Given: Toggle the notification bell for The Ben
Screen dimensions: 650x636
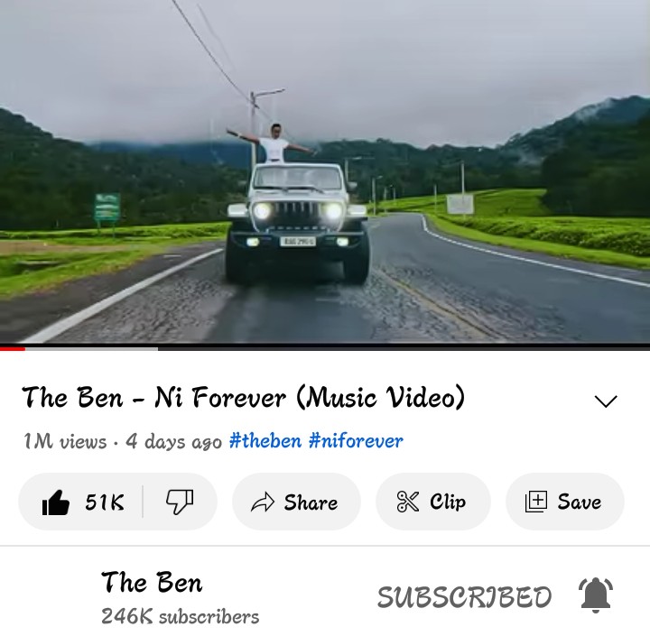Looking at the screenshot, I should [x=596, y=595].
